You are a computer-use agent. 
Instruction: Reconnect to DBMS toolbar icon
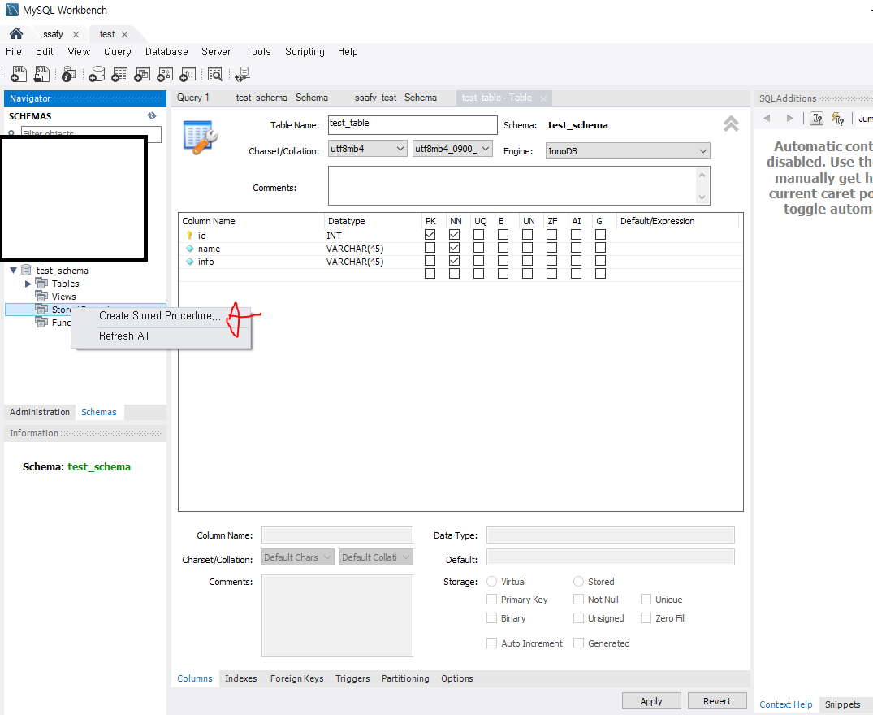[242, 73]
